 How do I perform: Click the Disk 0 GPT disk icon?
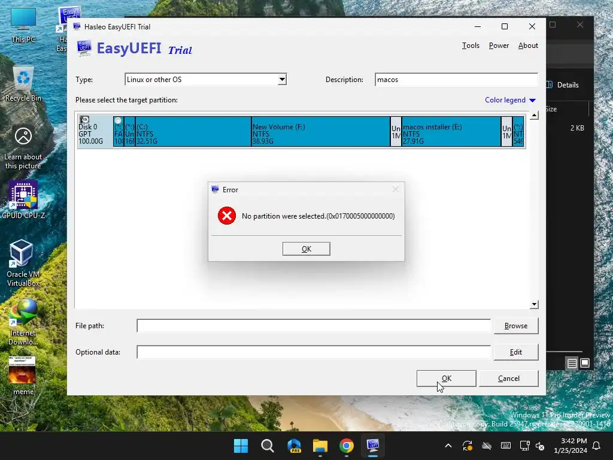(x=84, y=119)
